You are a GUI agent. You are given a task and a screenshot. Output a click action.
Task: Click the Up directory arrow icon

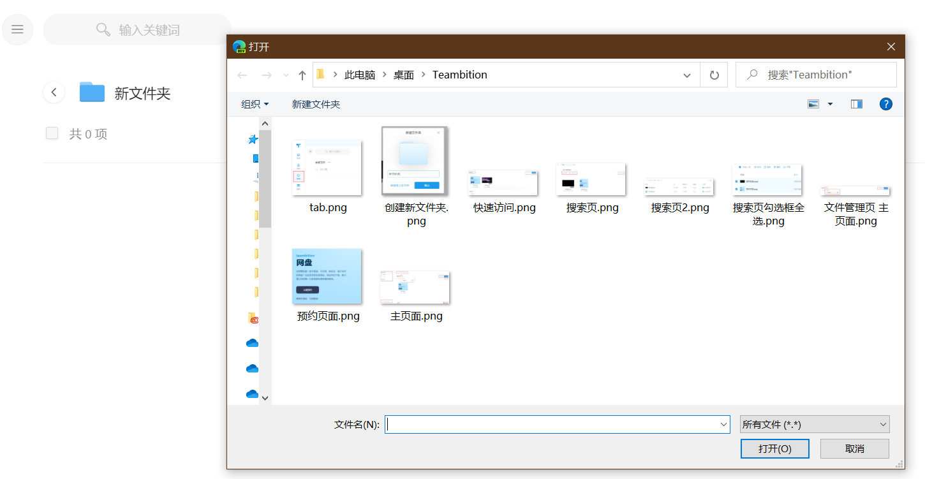click(x=302, y=75)
